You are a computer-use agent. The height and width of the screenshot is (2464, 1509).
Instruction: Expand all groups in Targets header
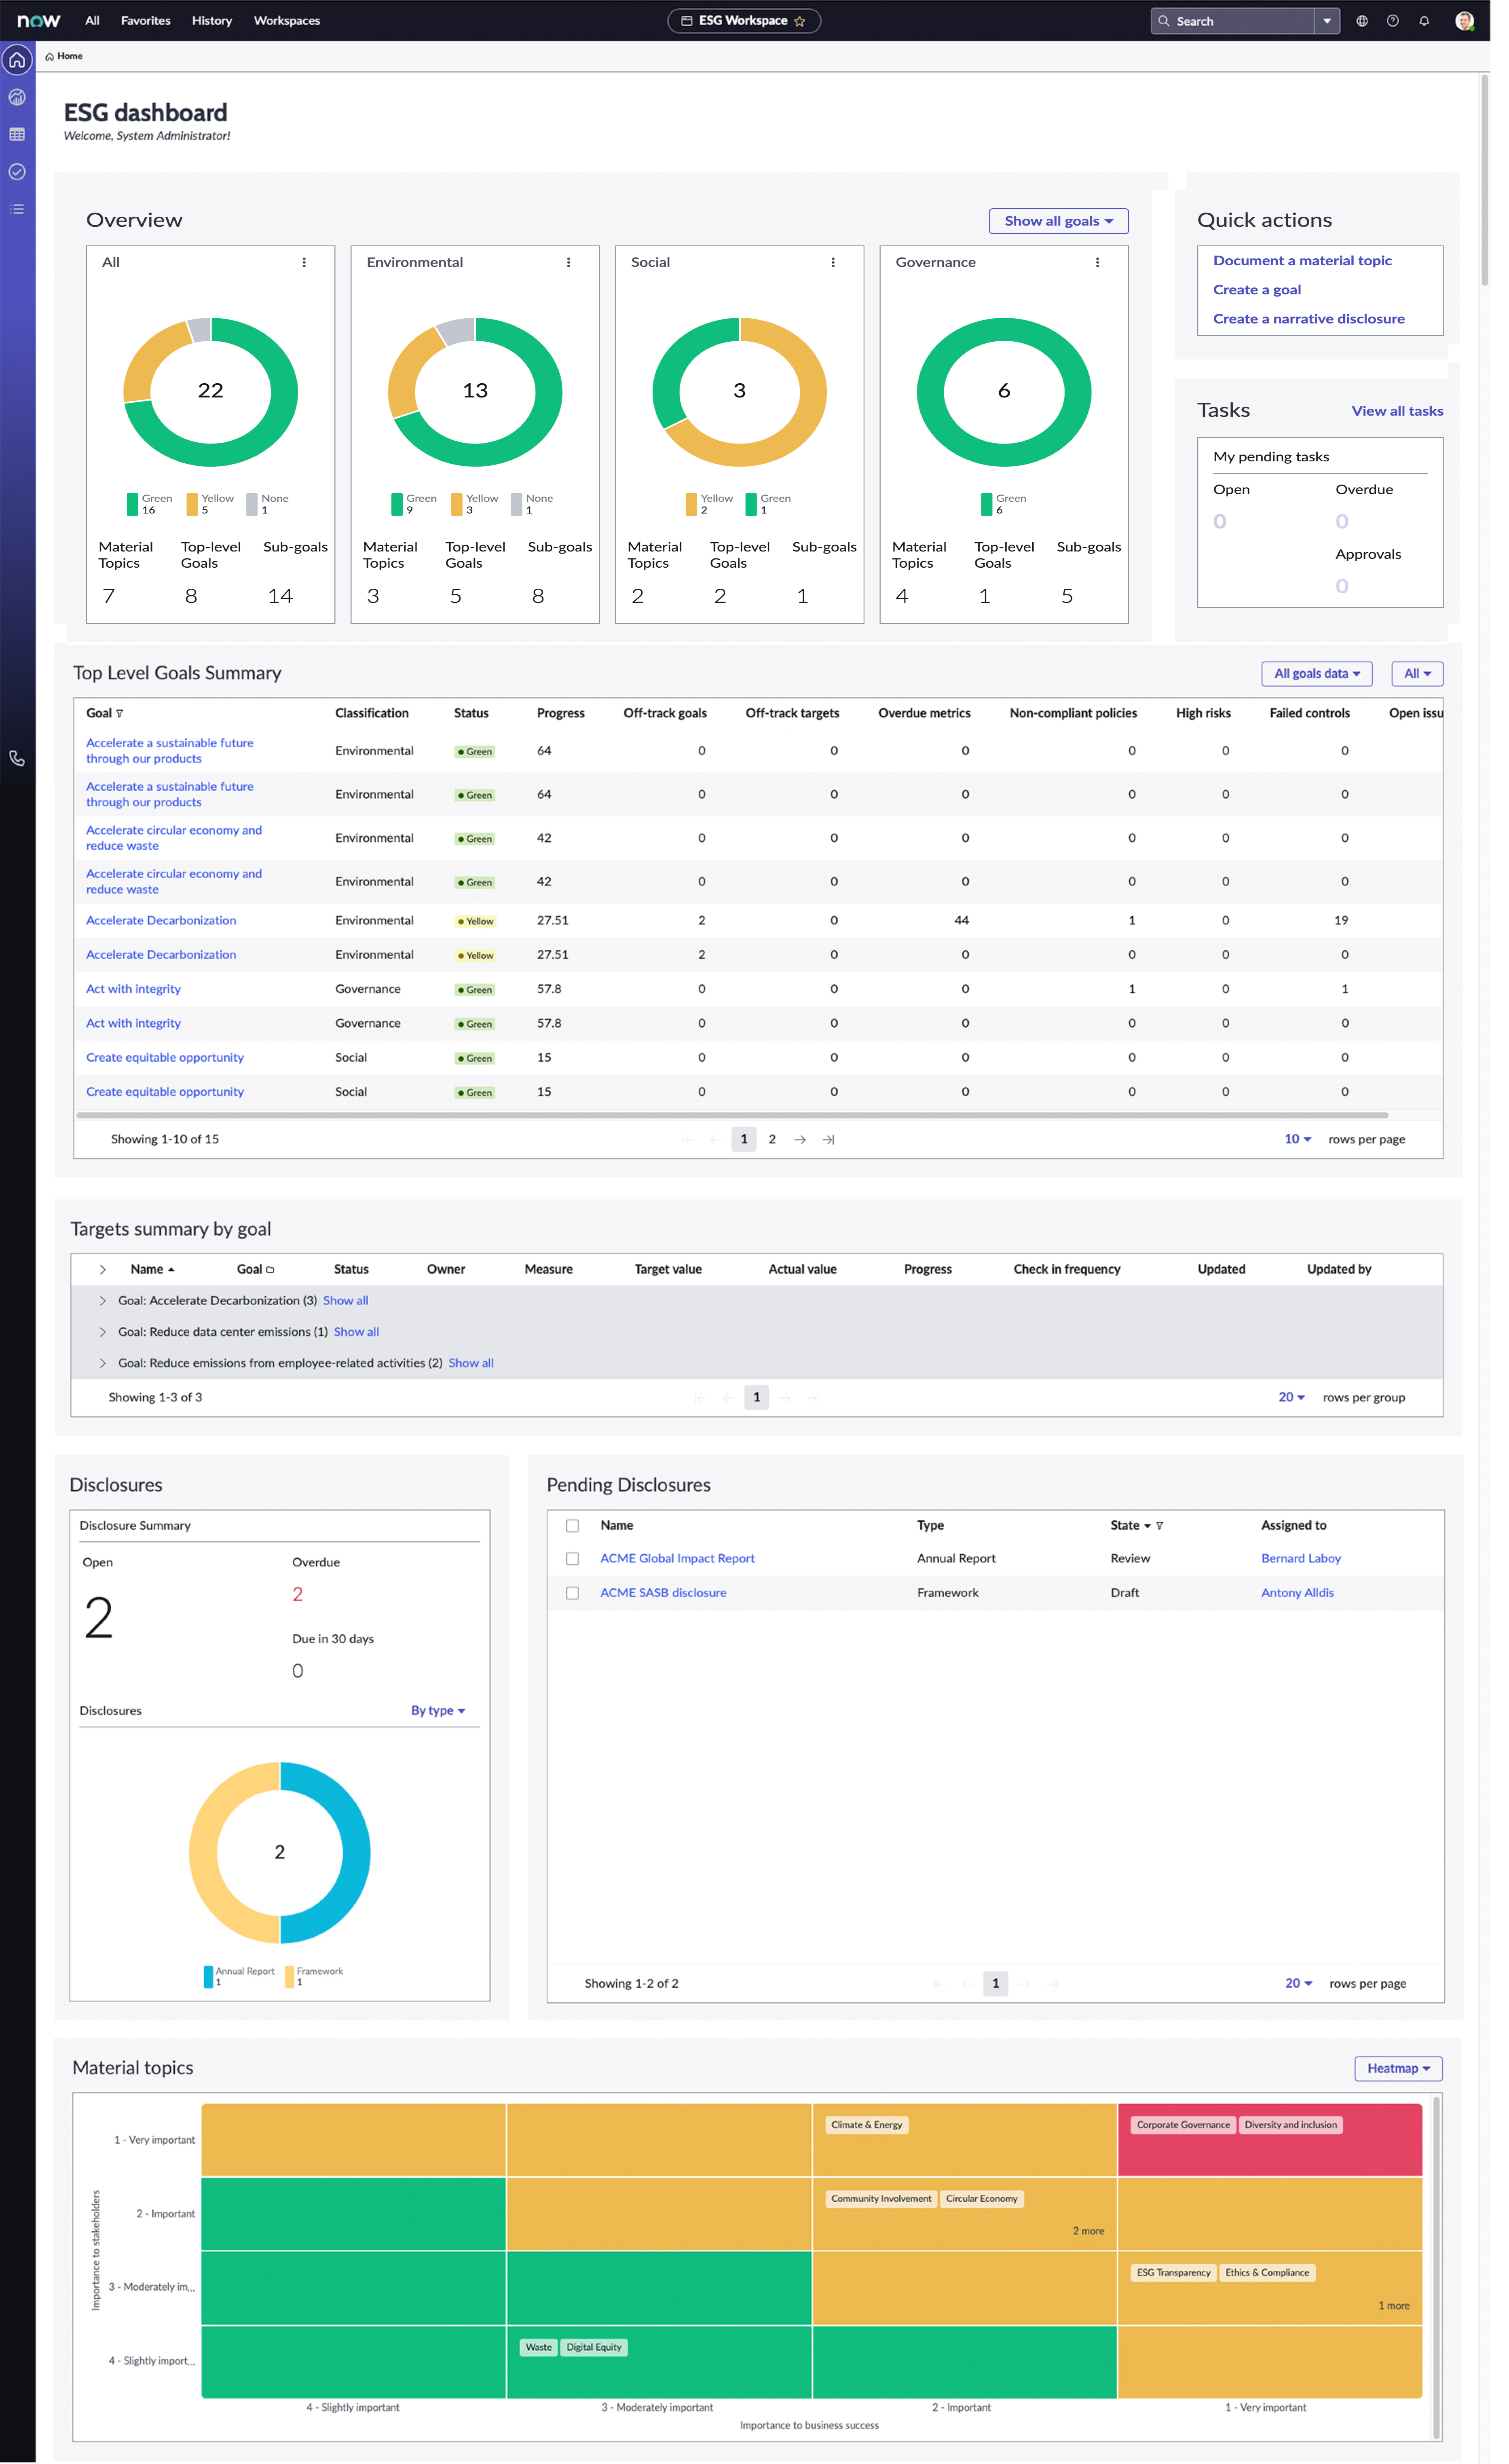point(103,1270)
